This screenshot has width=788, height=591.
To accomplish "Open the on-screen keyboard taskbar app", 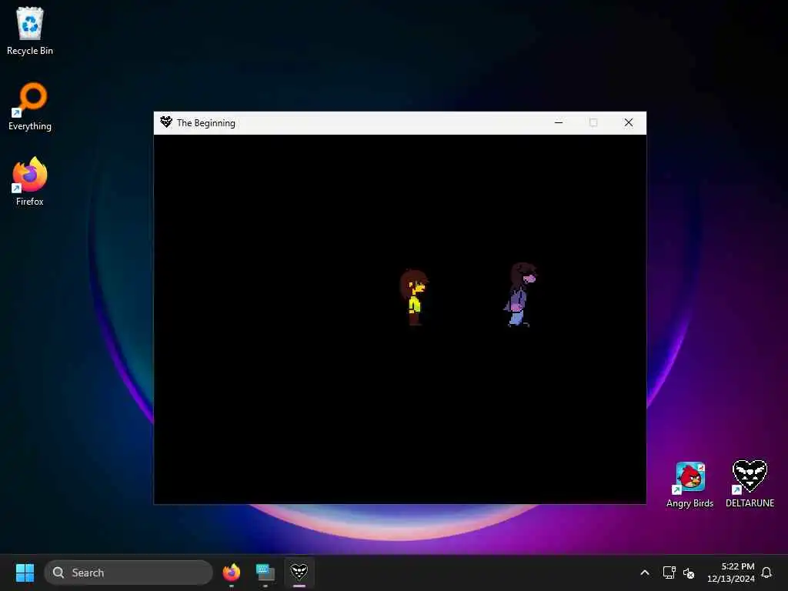I will point(265,573).
